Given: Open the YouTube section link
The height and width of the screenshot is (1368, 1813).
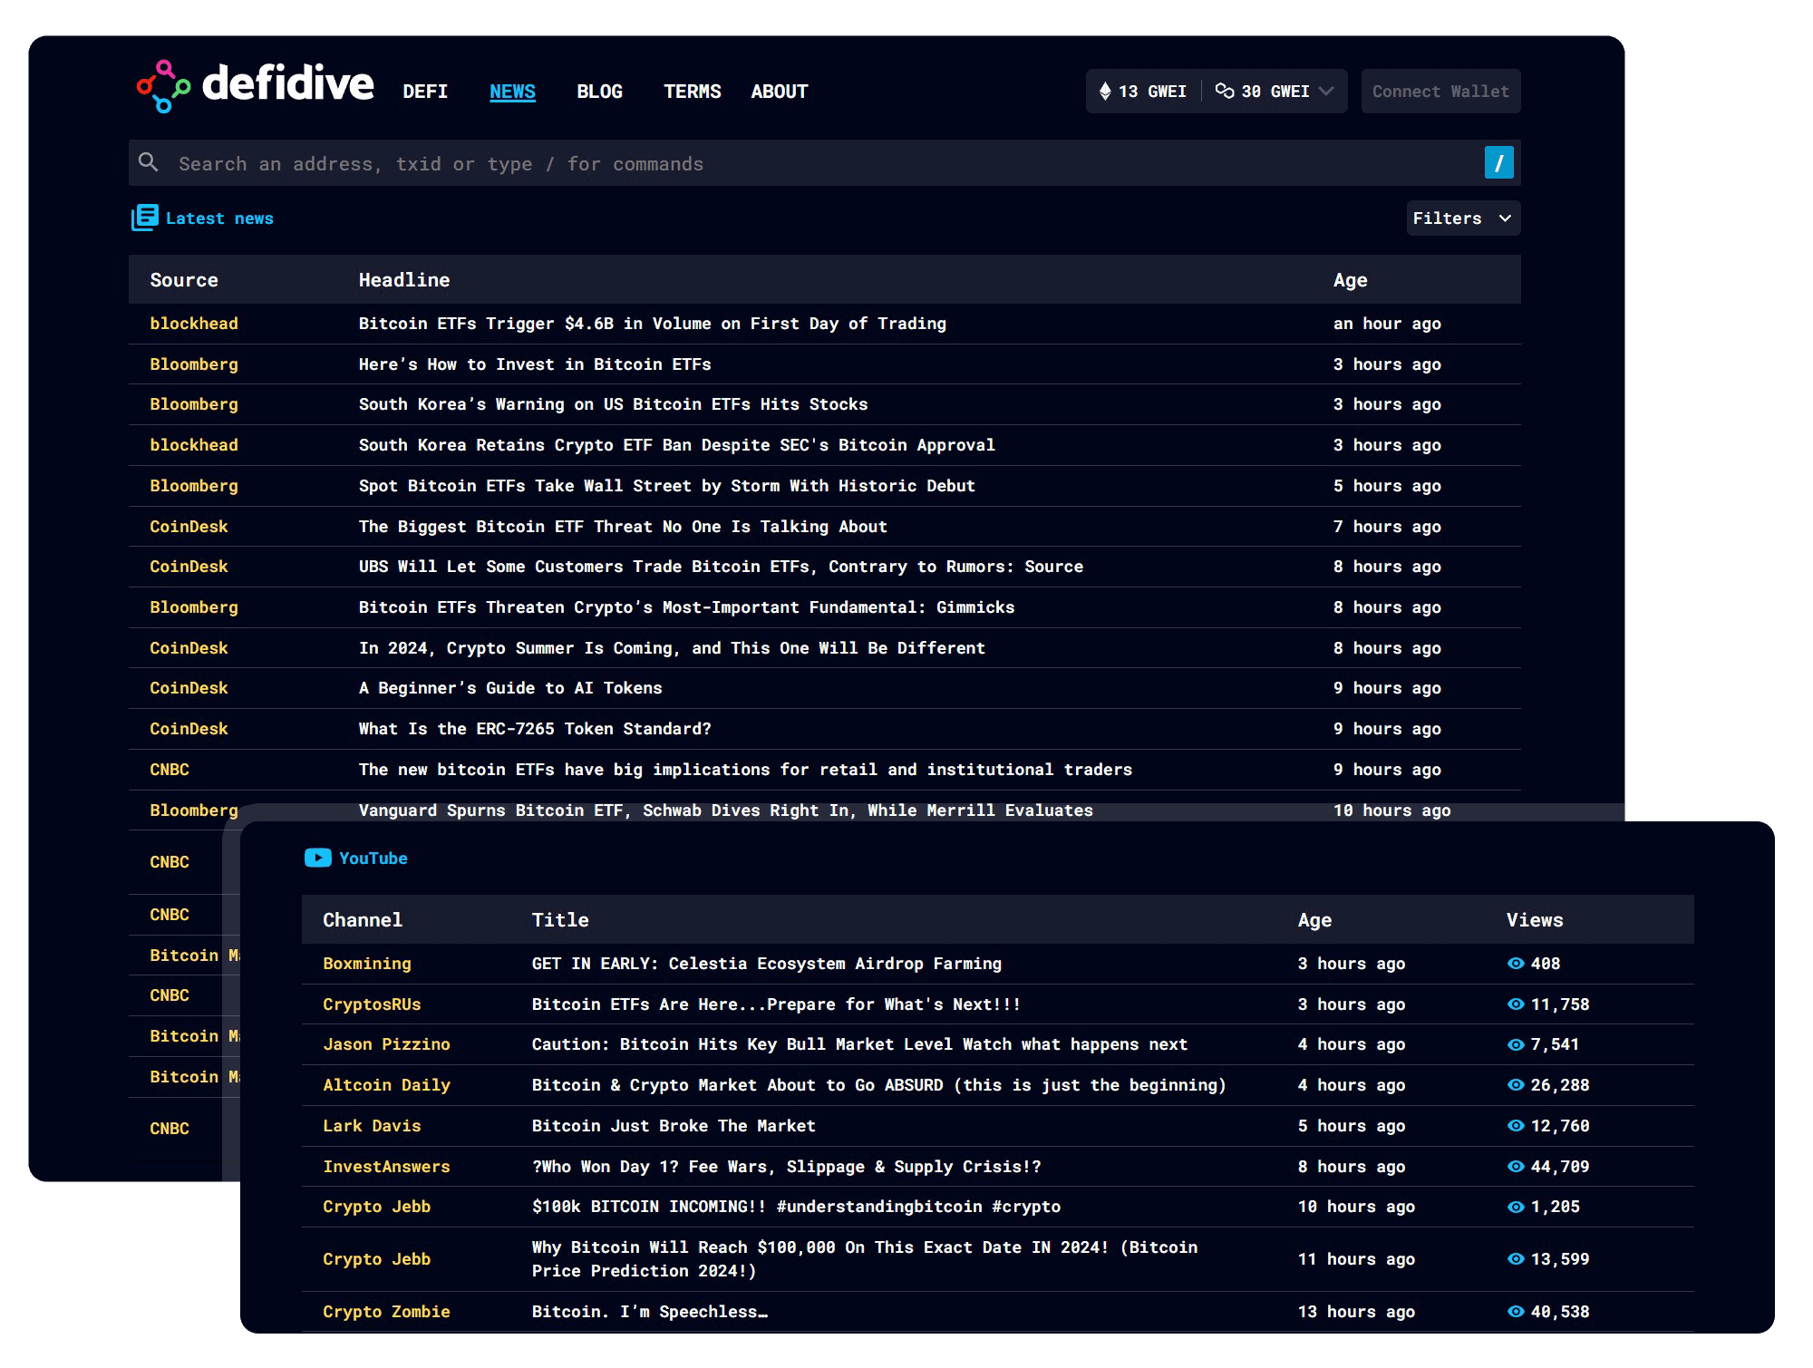Looking at the screenshot, I should (x=373, y=859).
